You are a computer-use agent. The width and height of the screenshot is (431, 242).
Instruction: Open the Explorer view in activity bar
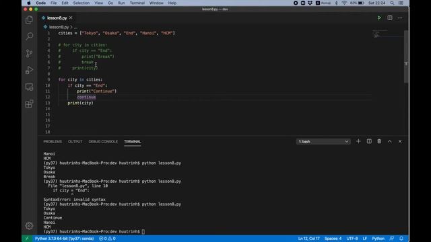[29, 19]
